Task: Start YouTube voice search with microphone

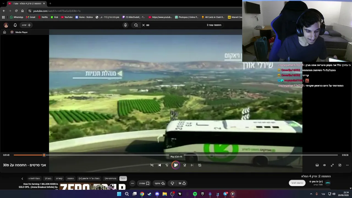Action: [x=125, y=25]
